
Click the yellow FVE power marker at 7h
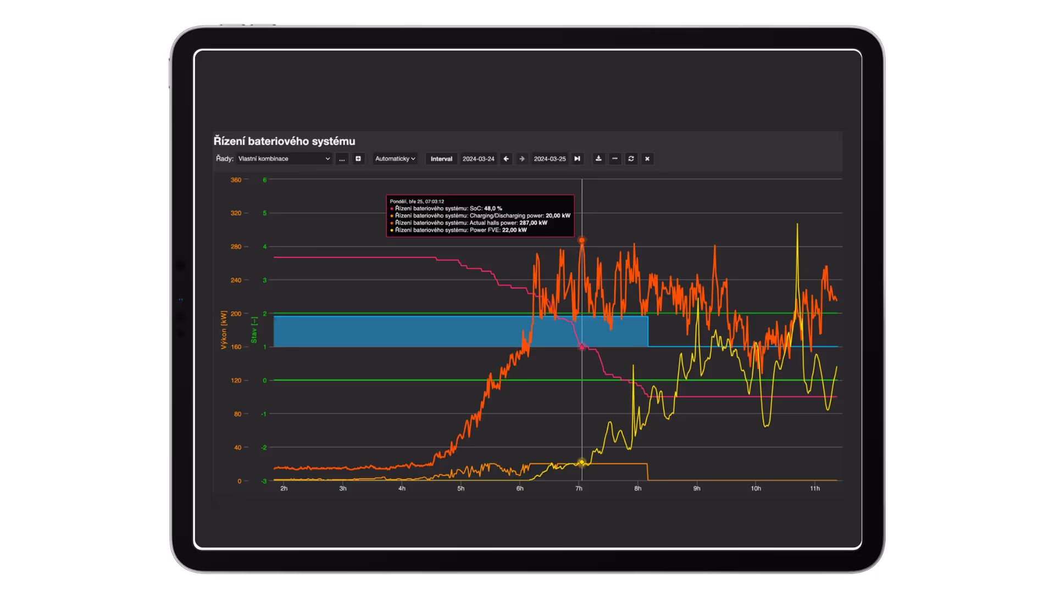tap(582, 462)
